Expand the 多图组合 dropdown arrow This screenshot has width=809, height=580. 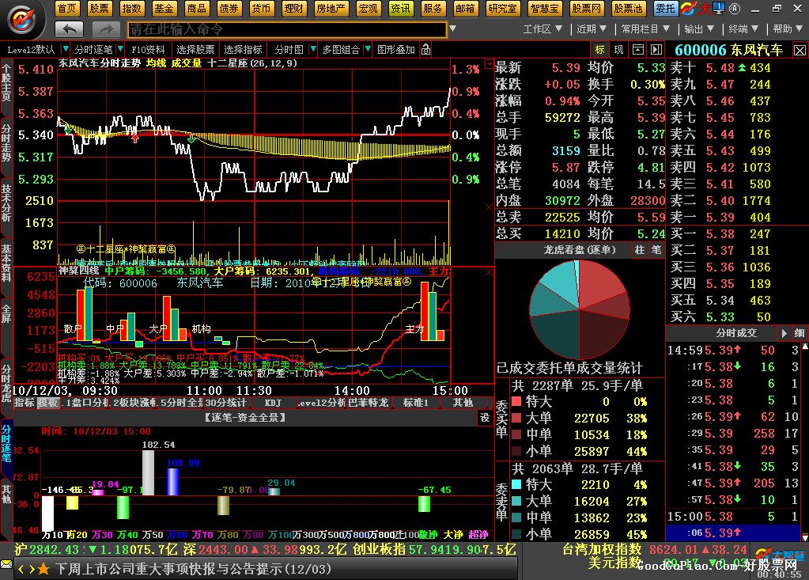368,50
